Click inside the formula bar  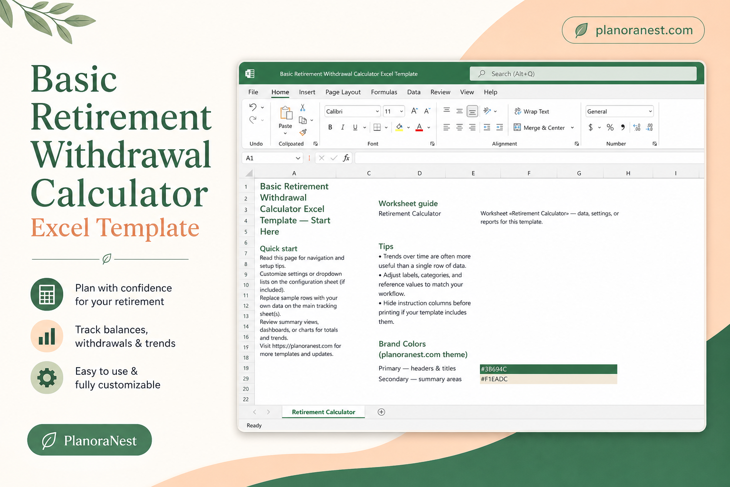529,158
